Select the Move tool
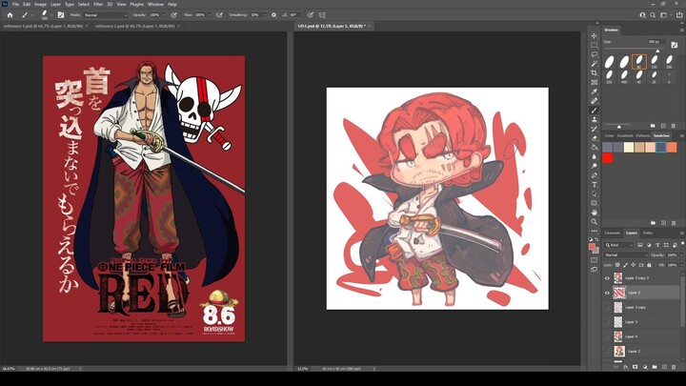Image resolution: width=686 pixels, height=386 pixels. [x=595, y=36]
